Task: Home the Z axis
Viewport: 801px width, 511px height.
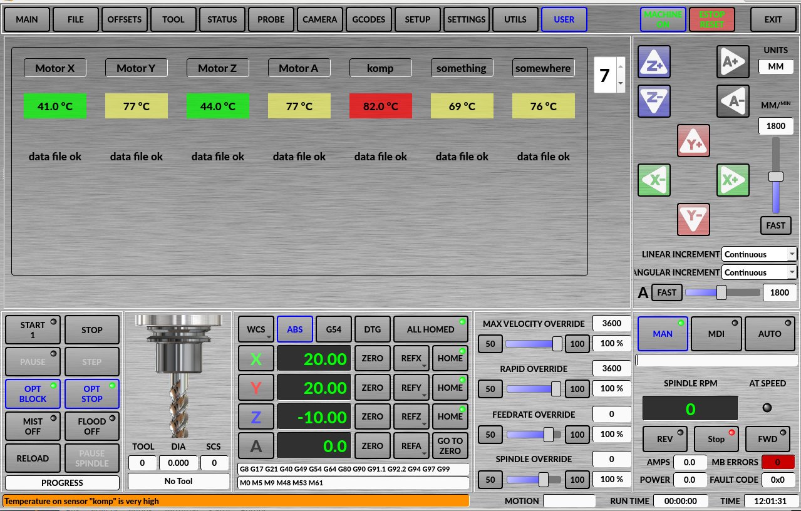Action: (450, 416)
